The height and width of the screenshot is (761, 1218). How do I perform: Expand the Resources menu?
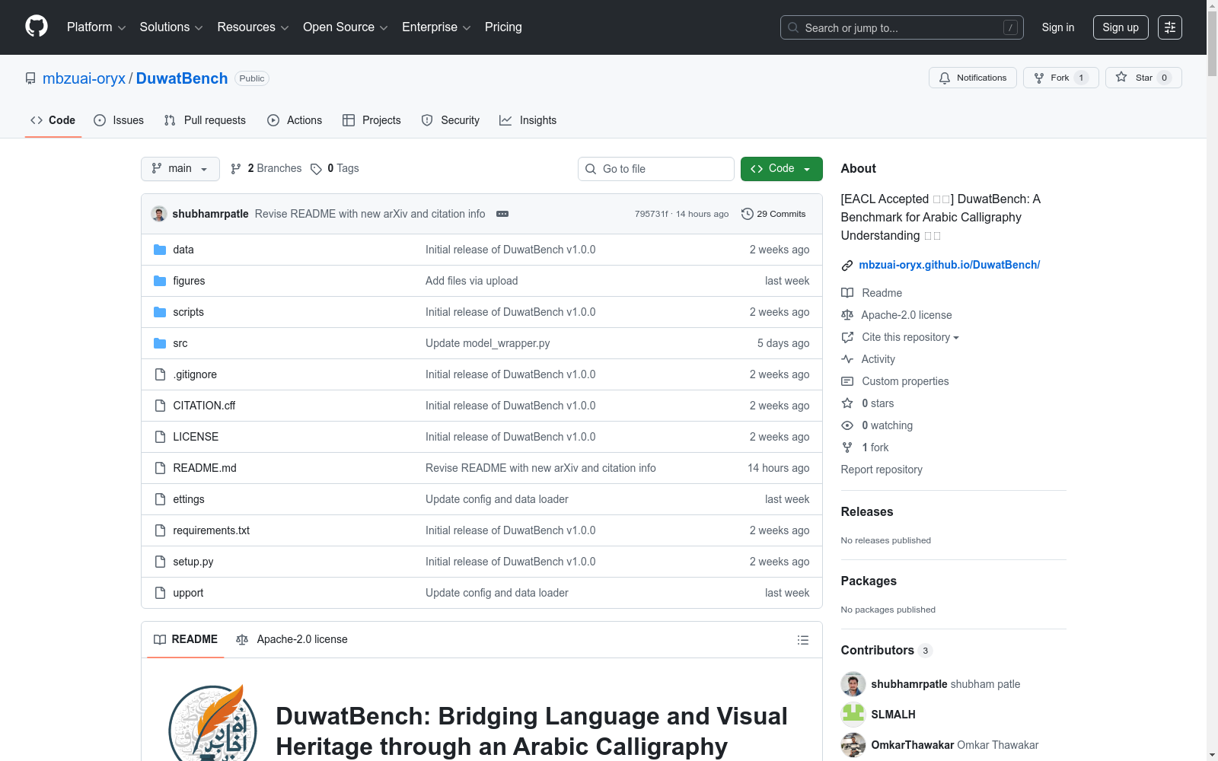[253, 27]
